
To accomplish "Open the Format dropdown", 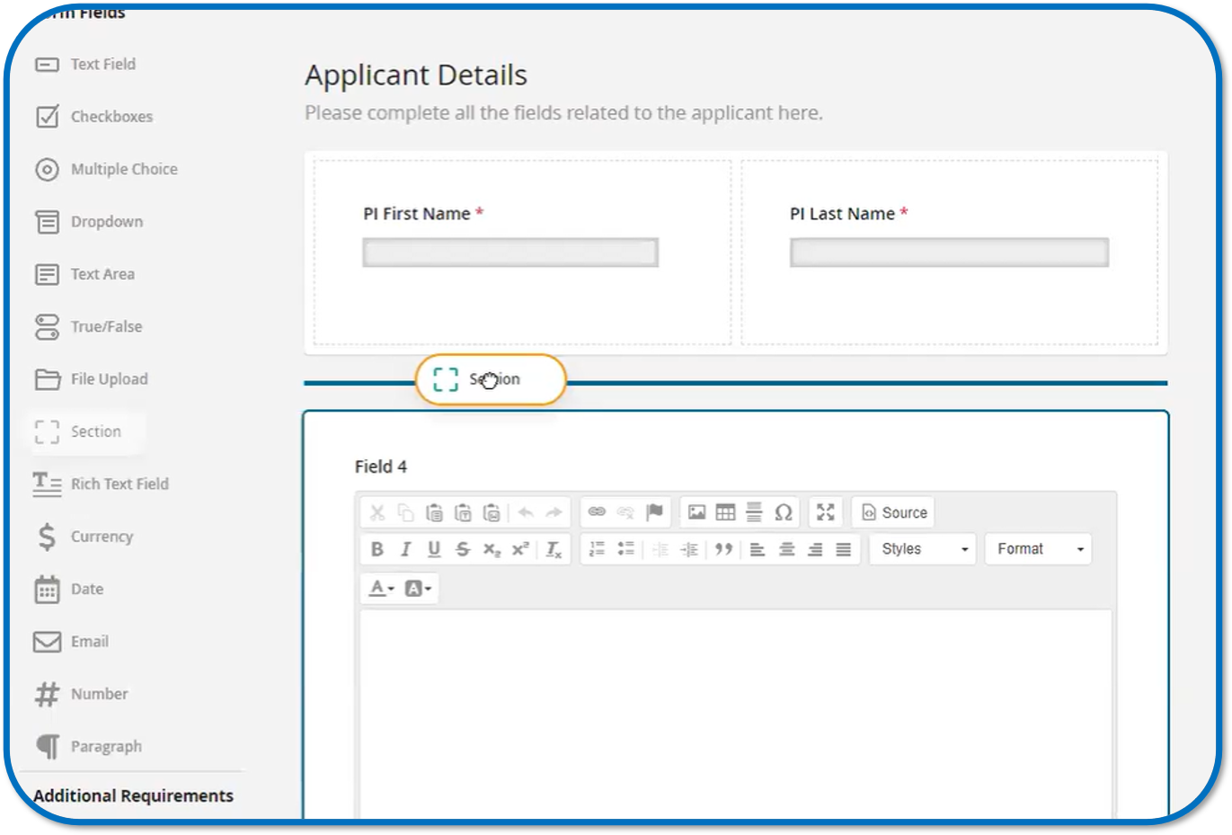I will (1038, 548).
